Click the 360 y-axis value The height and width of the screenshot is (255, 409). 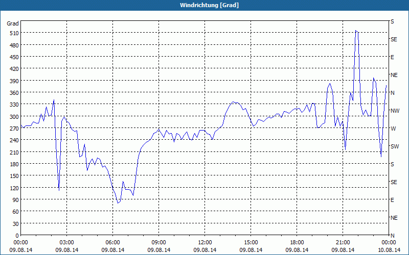click(x=14, y=93)
